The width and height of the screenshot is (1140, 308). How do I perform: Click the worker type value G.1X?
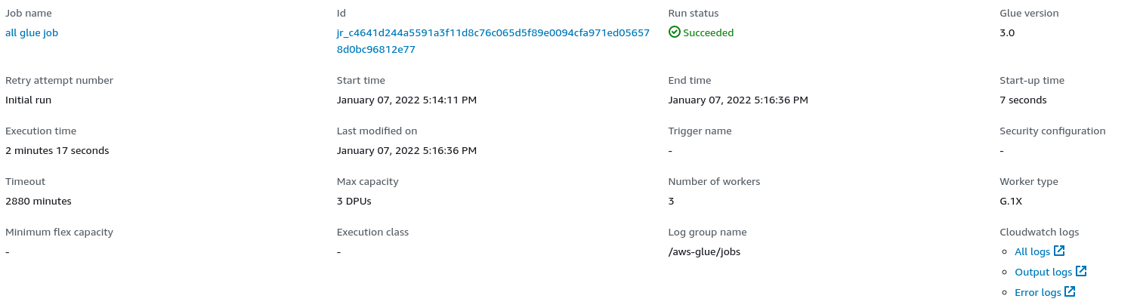point(1011,202)
